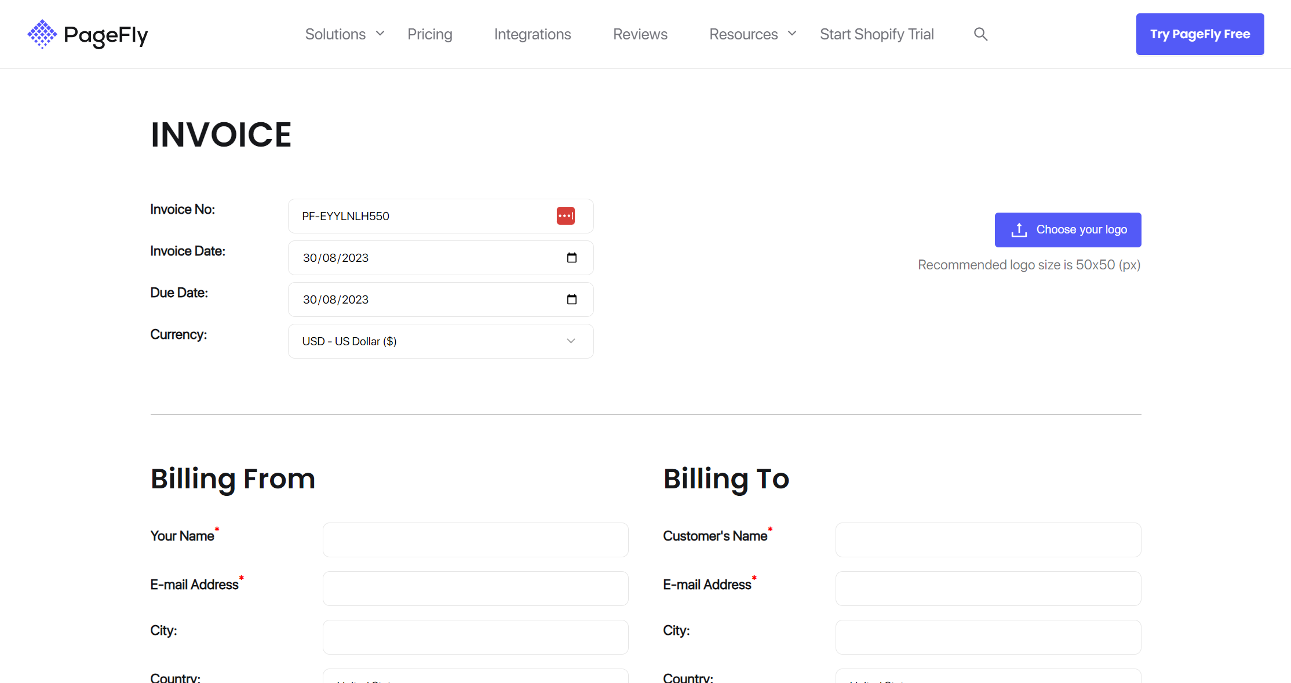Click the Your Name input field
This screenshot has height=683, width=1291.
pyautogui.click(x=475, y=540)
